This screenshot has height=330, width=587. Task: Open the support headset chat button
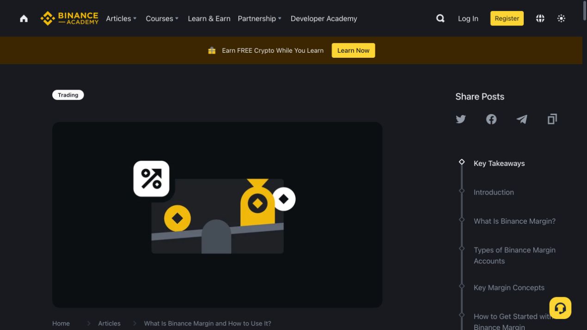(560, 308)
